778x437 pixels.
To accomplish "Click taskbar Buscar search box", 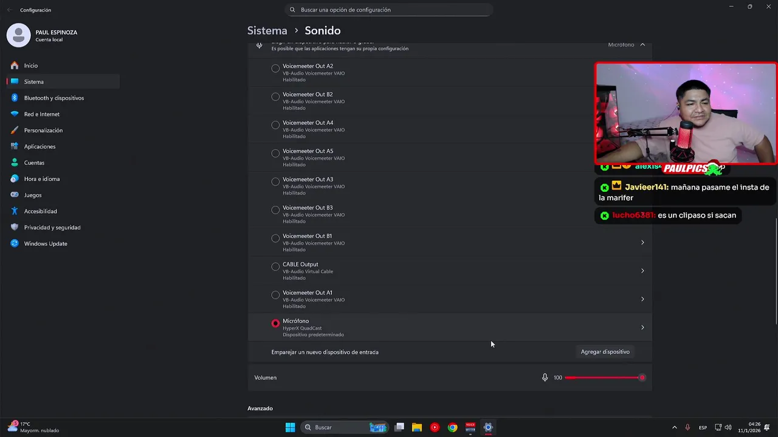I will 345,427.
